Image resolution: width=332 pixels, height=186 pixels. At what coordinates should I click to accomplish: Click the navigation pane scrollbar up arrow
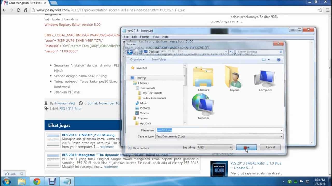pos(185,66)
